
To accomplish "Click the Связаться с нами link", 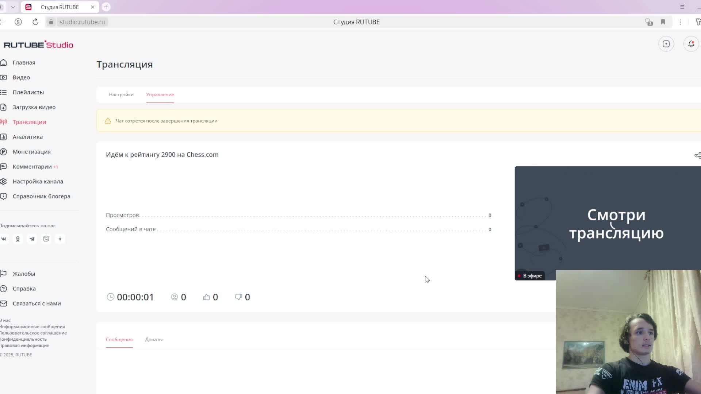I will tap(37, 304).
